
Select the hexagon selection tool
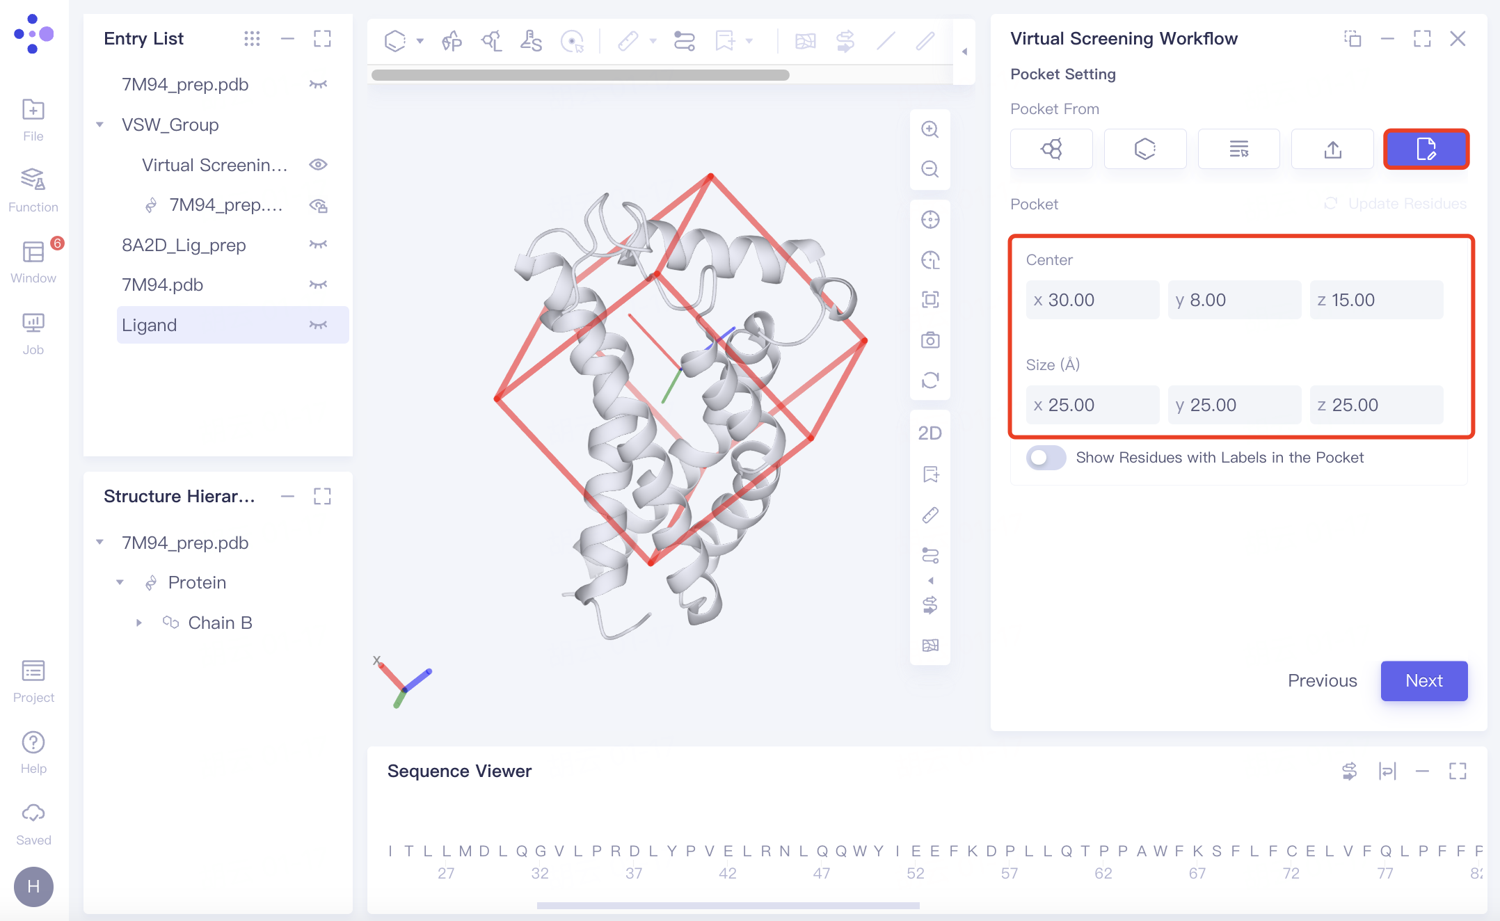pyautogui.click(x=394, y=42)
